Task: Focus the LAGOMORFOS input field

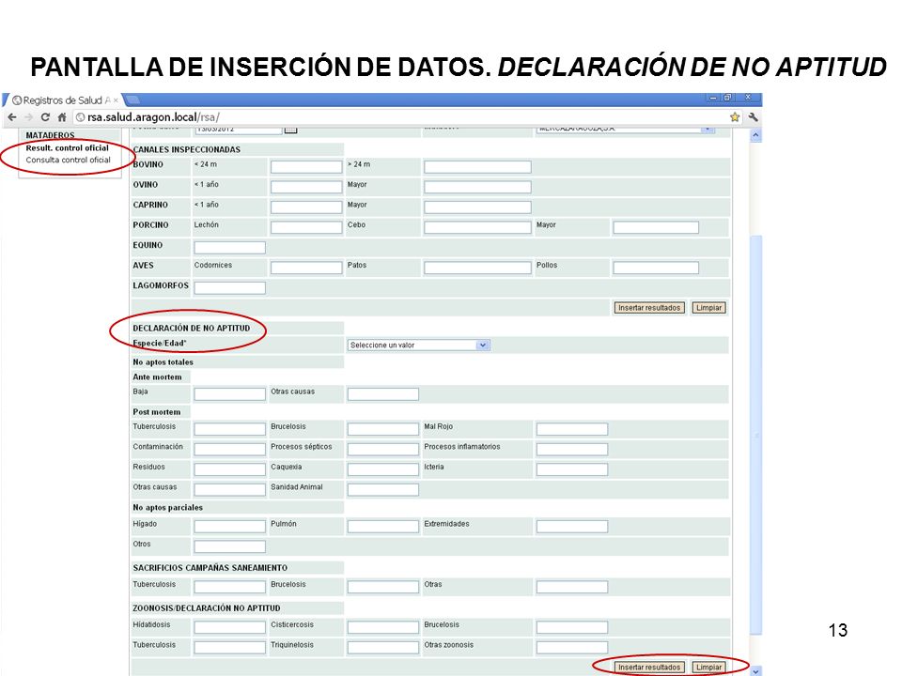Action: [x=229, y=287]
